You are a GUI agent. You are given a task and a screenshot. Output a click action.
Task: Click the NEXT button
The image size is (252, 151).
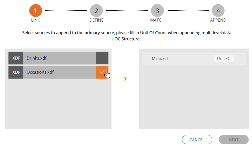(233, 140)
